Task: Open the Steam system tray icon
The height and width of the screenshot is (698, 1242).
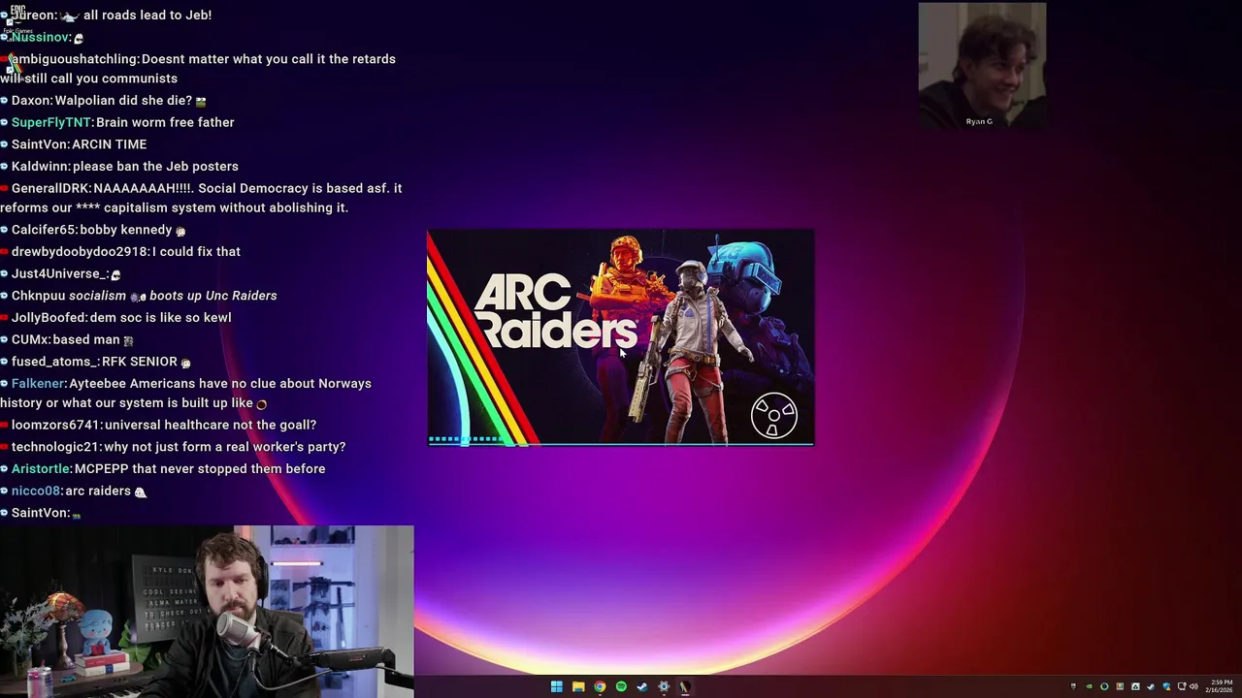Action: (1151, 686)
